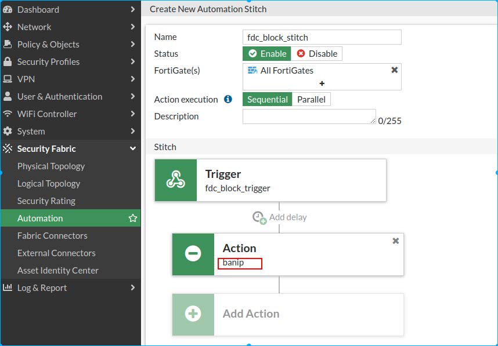Remove All FortiGates with the X

(x=395, y=70)
